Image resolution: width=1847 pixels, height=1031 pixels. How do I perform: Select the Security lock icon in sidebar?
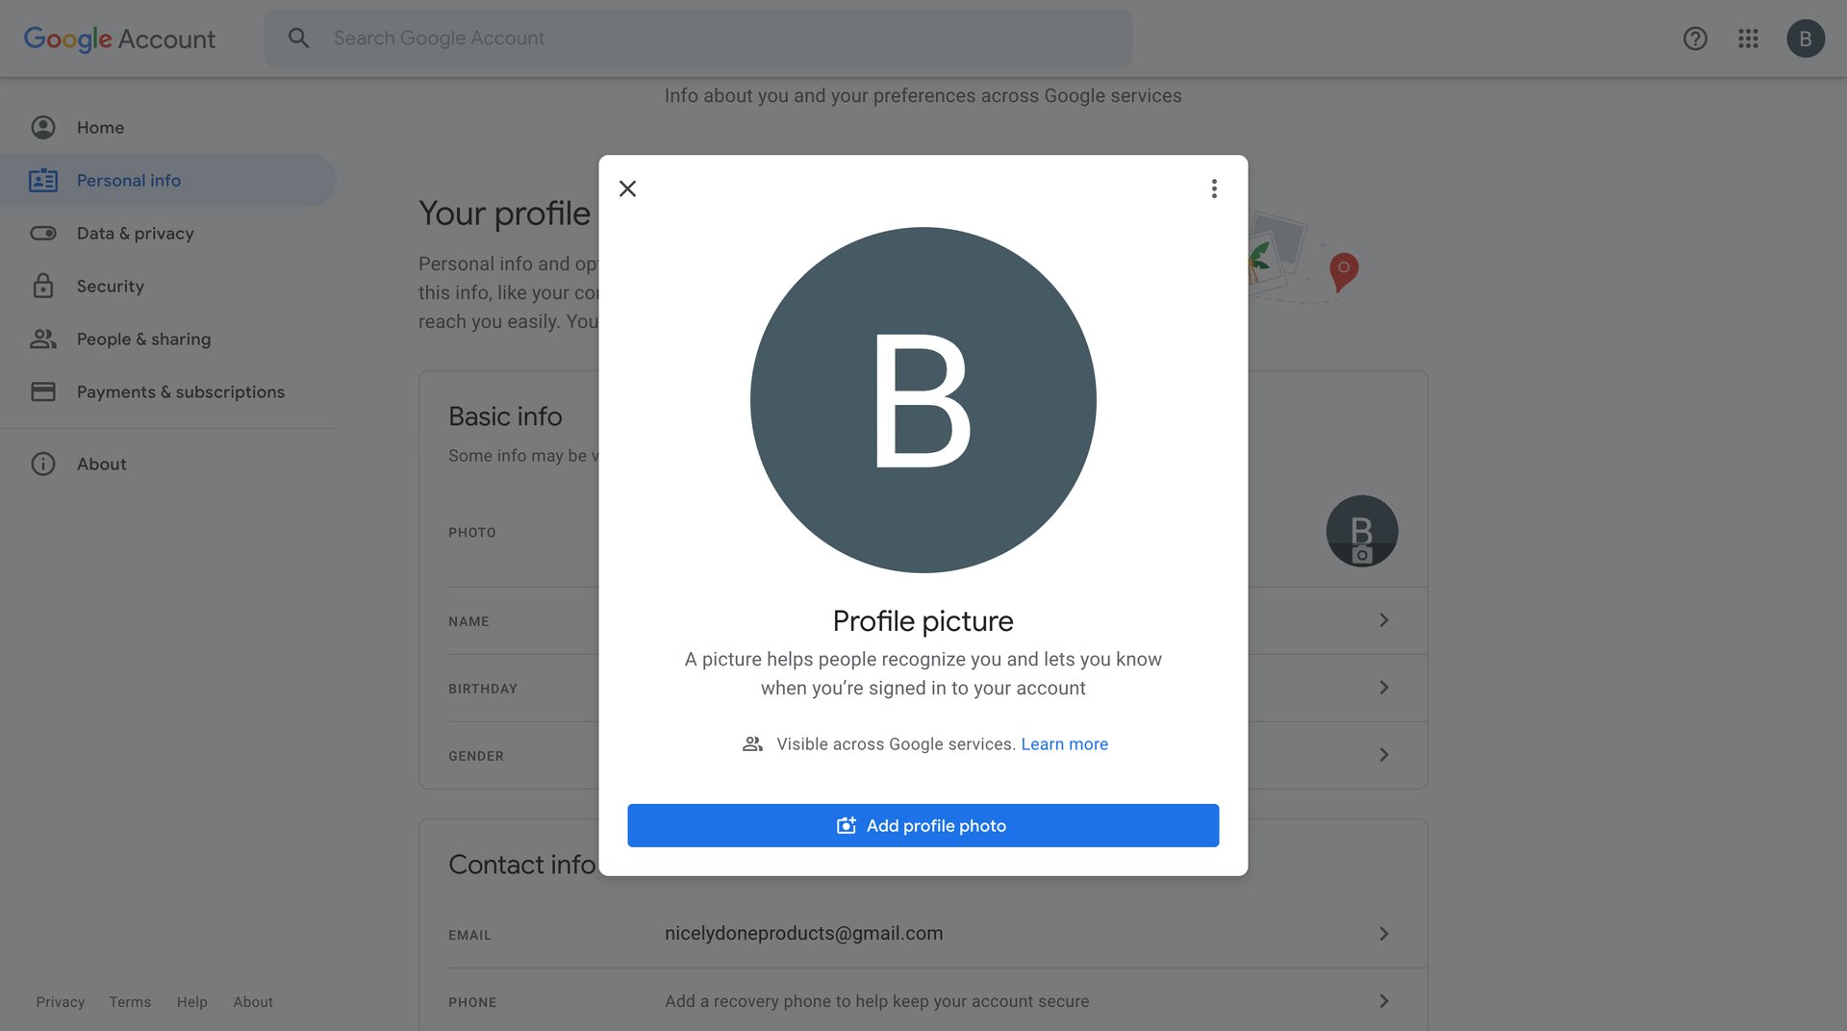[43, 286]
